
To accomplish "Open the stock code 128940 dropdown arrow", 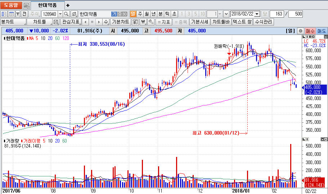I will click(60, 14).
